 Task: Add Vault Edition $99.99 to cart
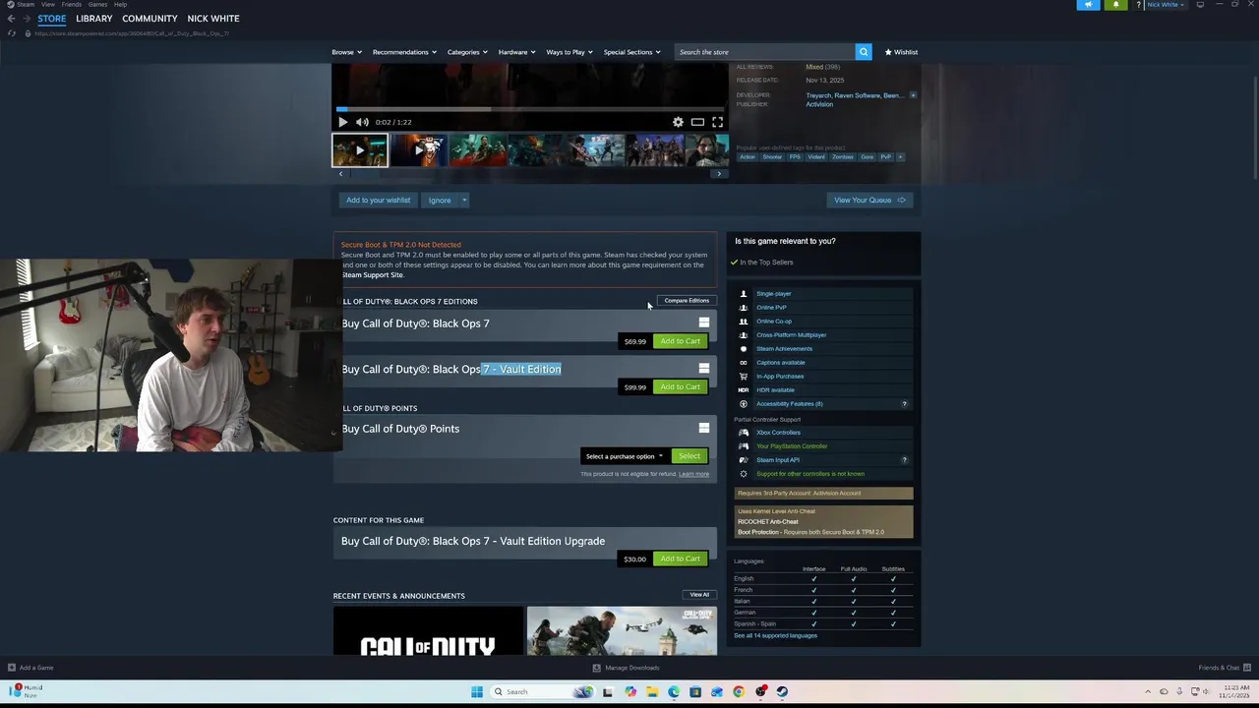click(x=681, y=387)
